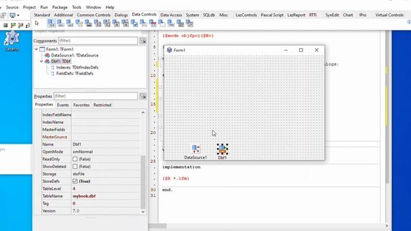Select the TDBMemo component in the palette
This screenshot has width=411, height=231.
(x=79, y=23)
